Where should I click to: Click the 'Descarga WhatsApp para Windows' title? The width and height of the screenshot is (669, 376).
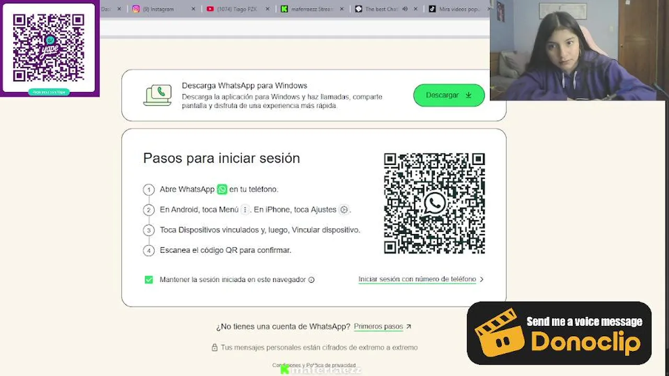click(x=245, y=86)
